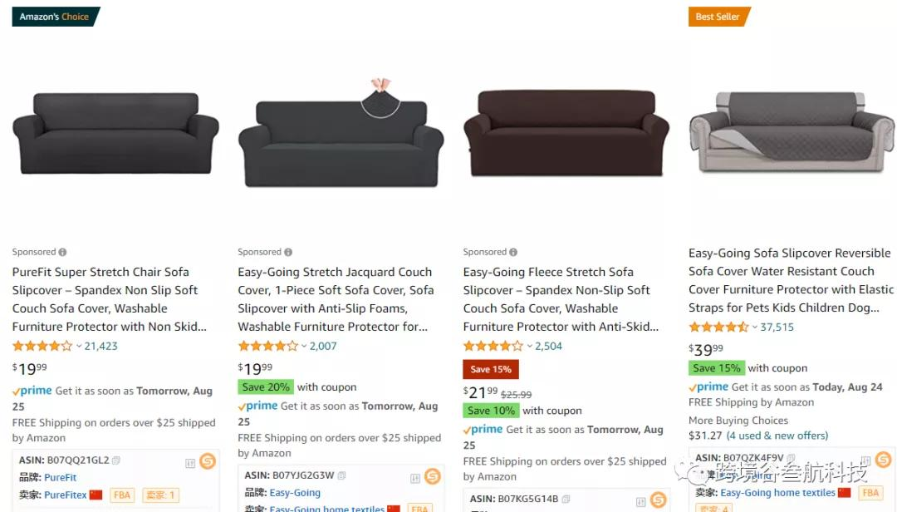Click the info icon beside Sponsored on Jacquard listing
Screen dimensions: 897x512
288,252
